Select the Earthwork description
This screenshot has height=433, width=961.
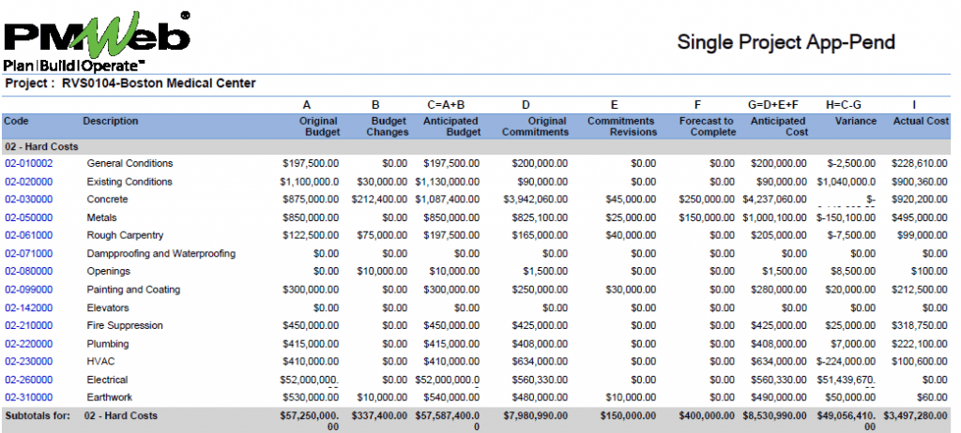point(110,397)
